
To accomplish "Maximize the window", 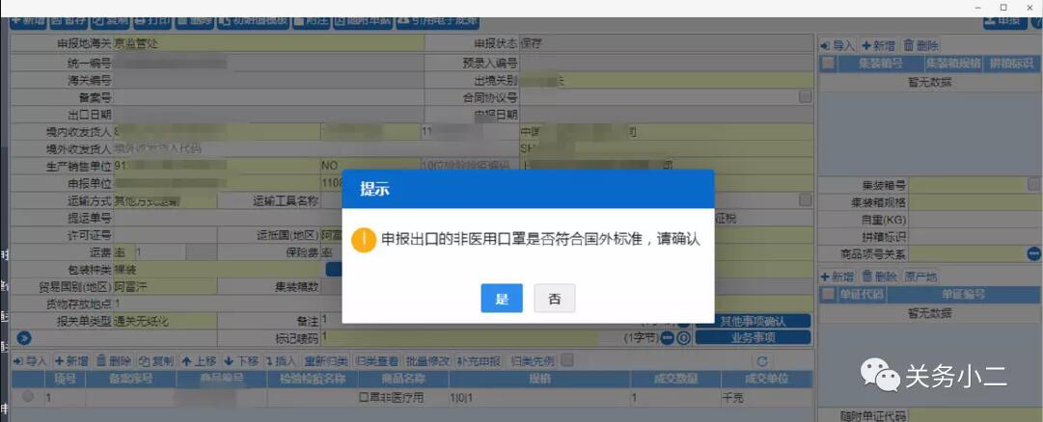I will click(1003, 8).
